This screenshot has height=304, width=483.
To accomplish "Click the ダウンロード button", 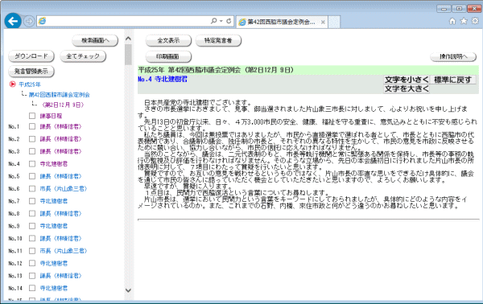I will (31, 56).
